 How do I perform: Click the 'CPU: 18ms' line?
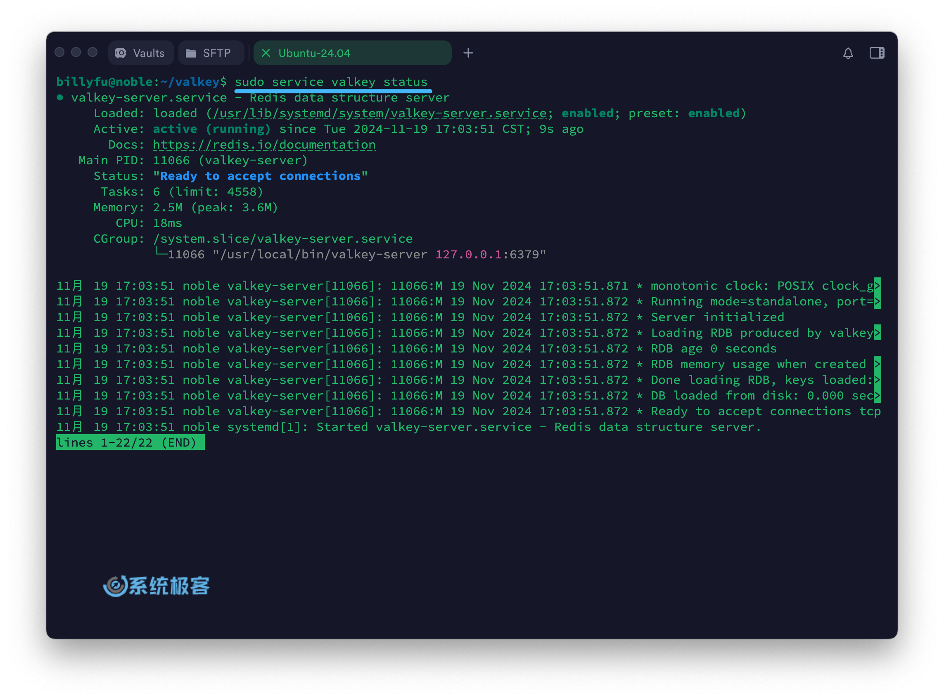point(149,223)
